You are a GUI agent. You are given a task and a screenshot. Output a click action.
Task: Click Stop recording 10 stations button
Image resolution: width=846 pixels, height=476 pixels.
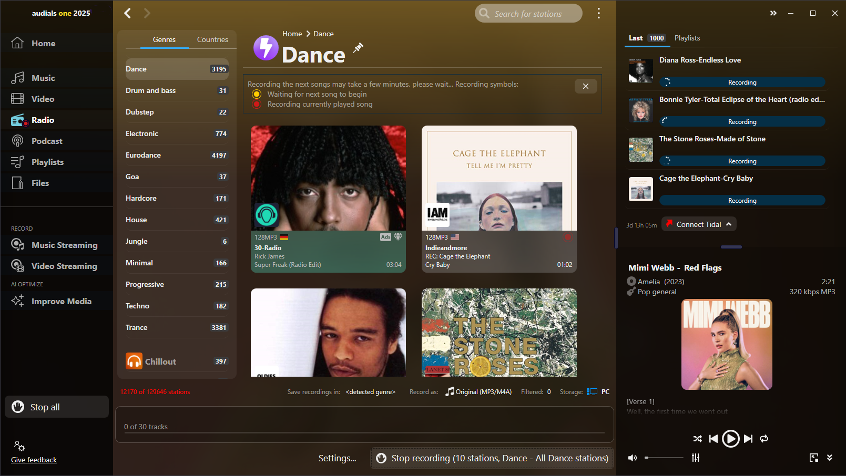493,458
